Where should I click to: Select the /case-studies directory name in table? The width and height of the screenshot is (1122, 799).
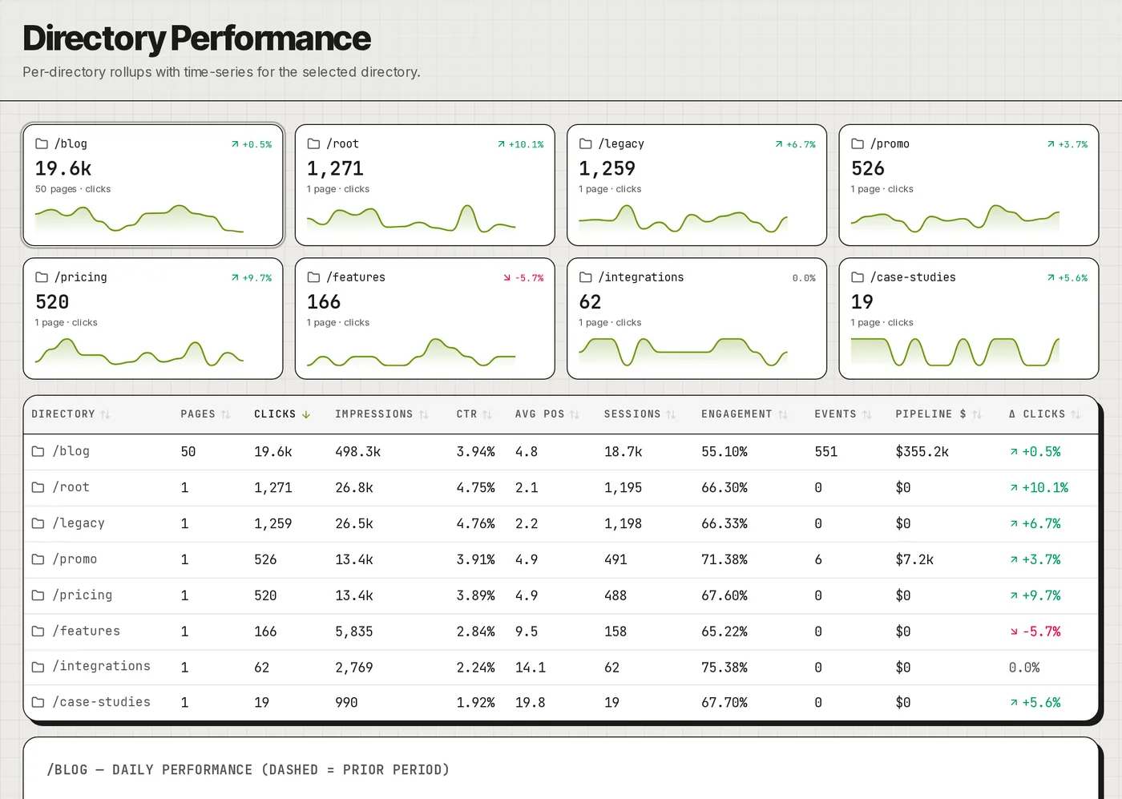click(102, 702)
